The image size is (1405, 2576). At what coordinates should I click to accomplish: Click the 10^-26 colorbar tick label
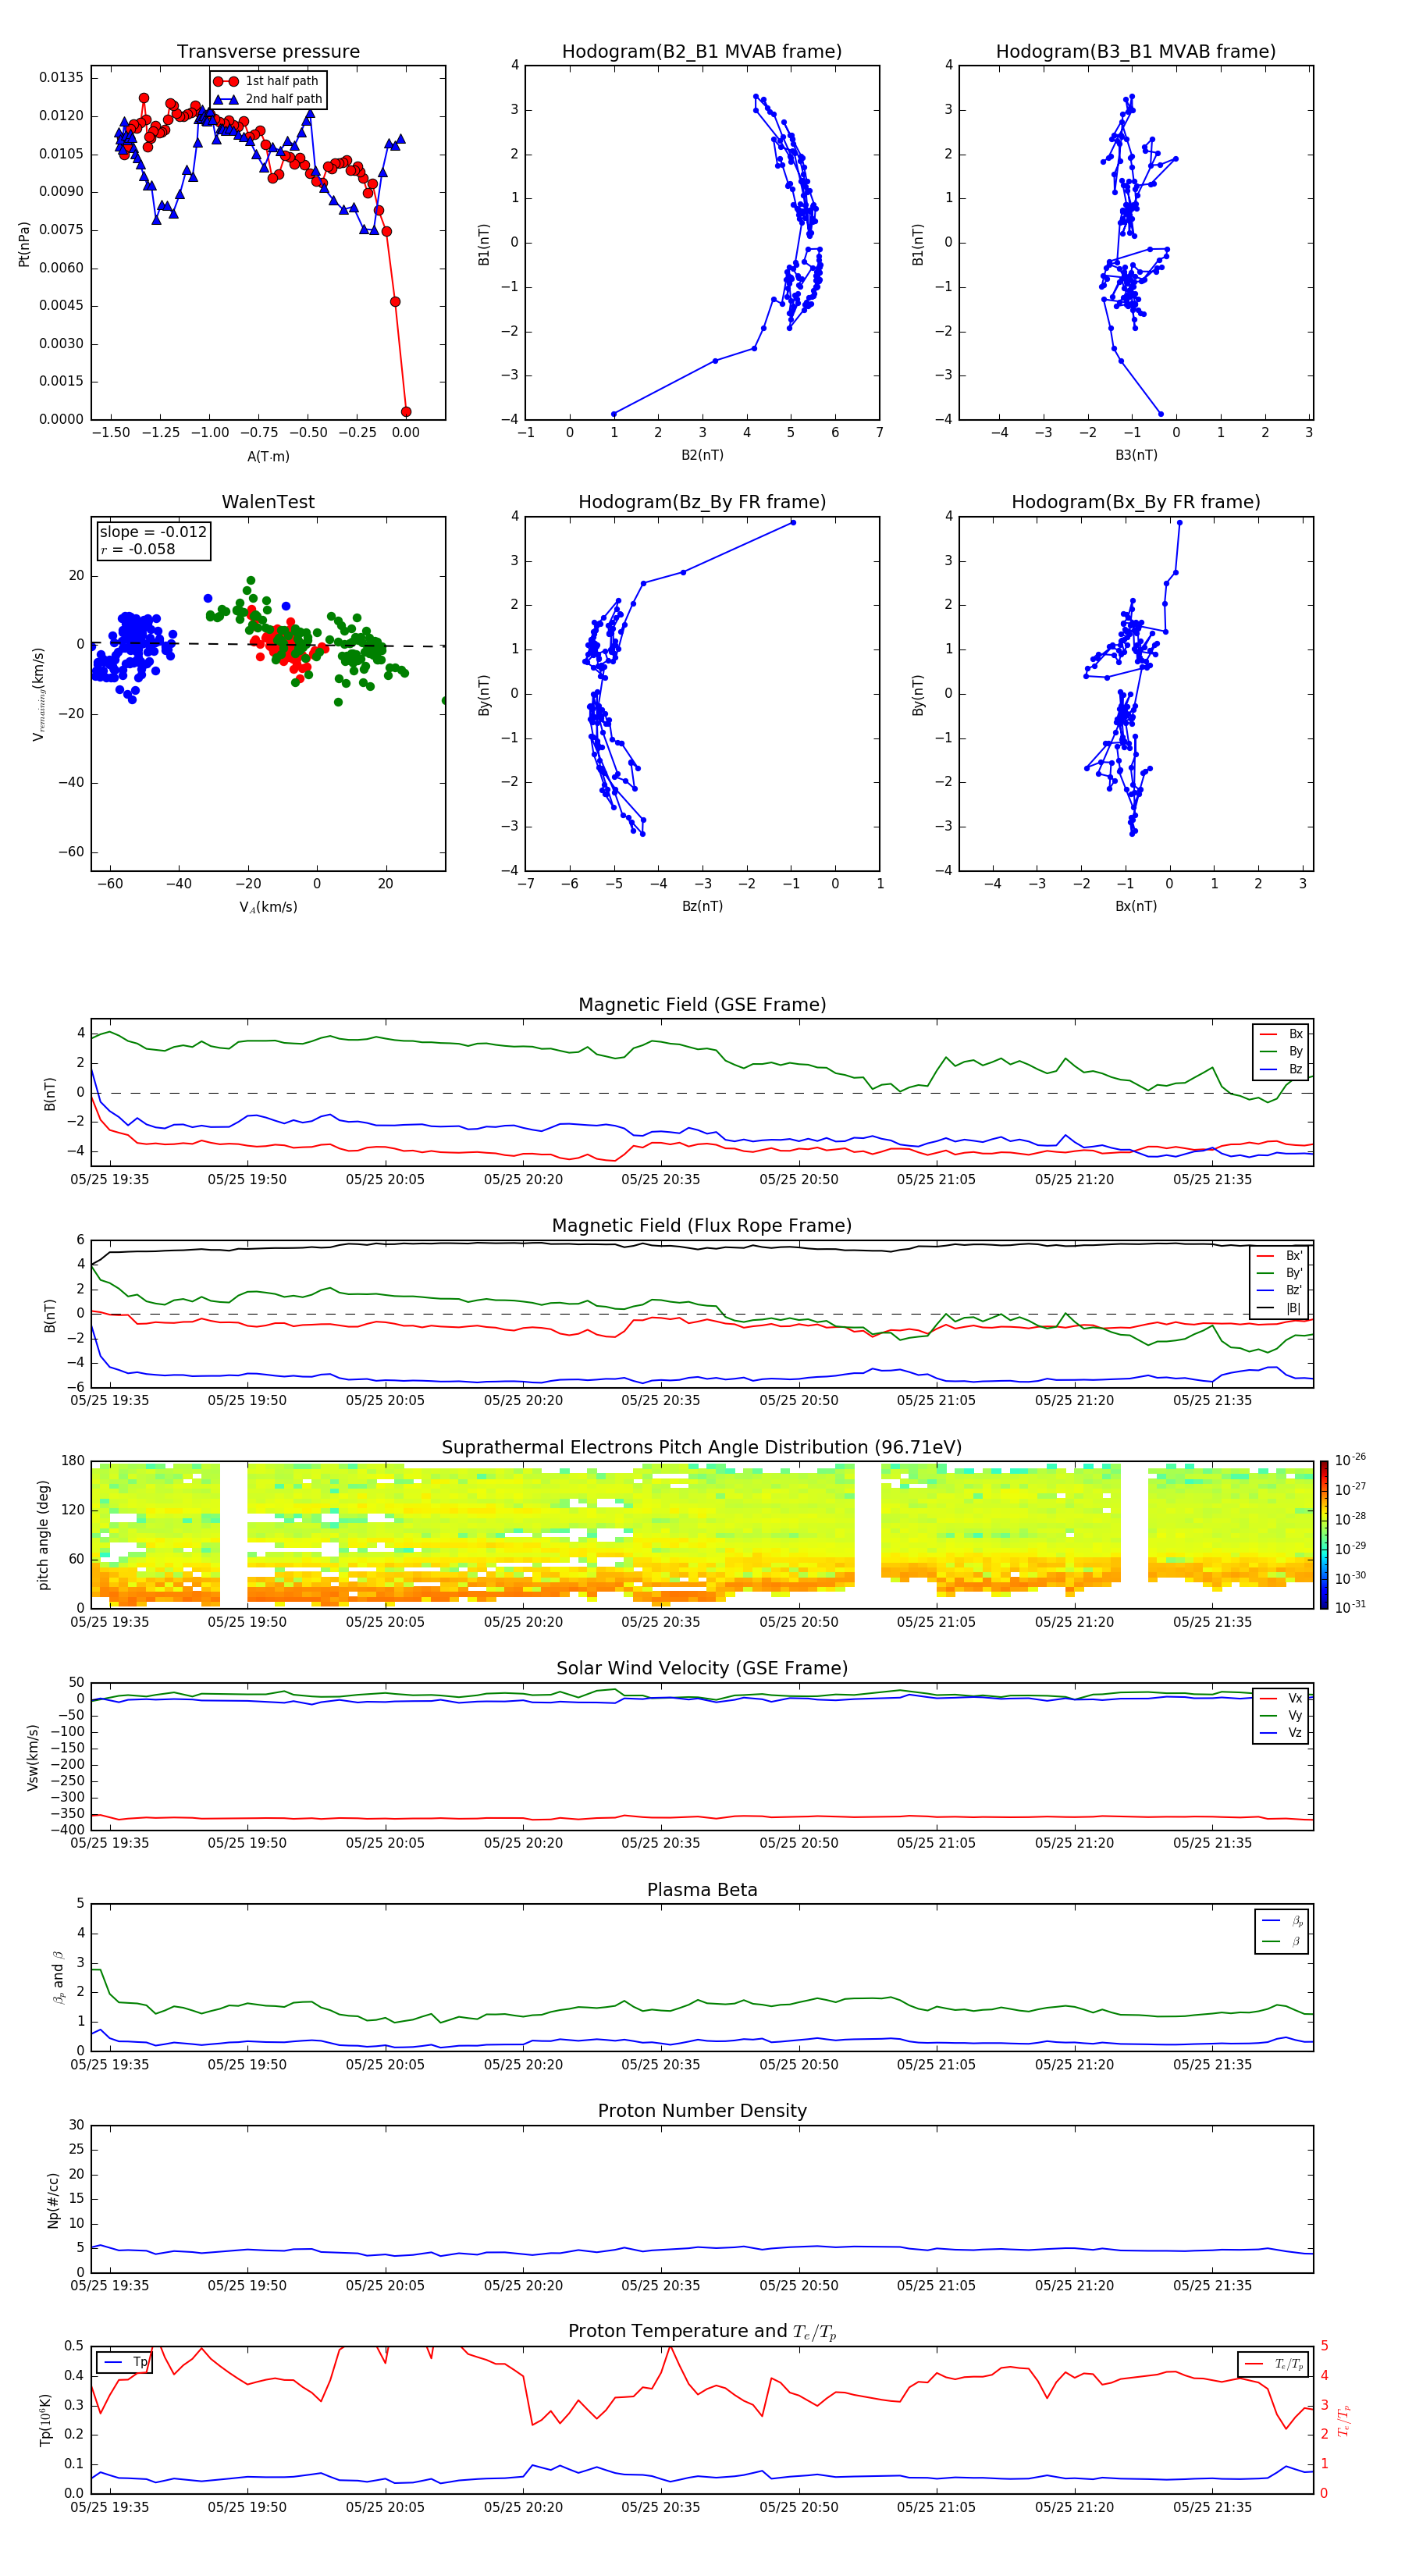pyautogui.click(x=1350, y=1459)
